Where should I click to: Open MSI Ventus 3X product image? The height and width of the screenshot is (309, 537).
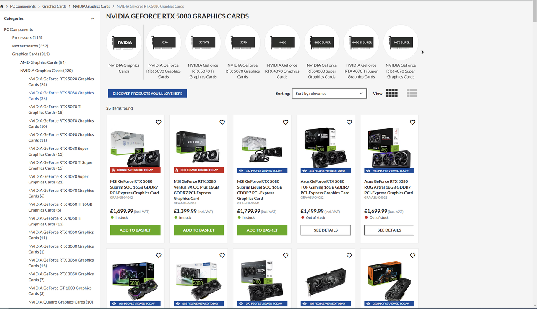pos(199,148)
